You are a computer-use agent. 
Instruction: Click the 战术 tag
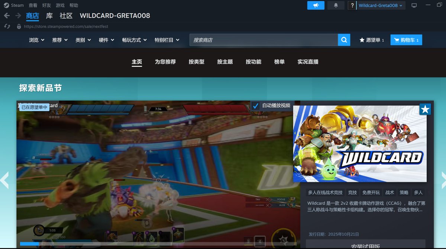coord(390,193)
